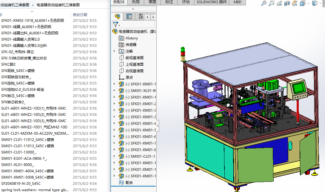This screenshot has width=325, height=192.
Task: Select the History folder in tree
Action: tap(132, 38)
